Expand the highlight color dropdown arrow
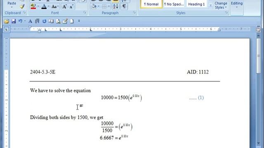 tap(38, 7)
